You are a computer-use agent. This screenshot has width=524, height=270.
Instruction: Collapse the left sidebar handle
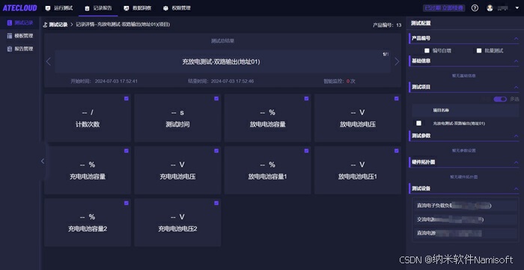(x=43, y=162)
